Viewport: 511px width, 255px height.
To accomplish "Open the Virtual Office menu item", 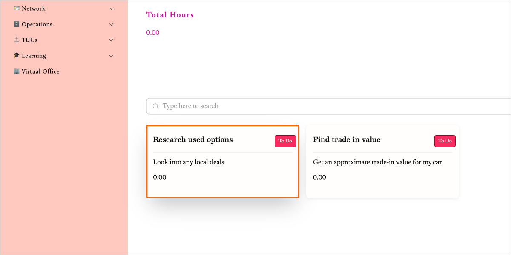I will click(40, 71).
